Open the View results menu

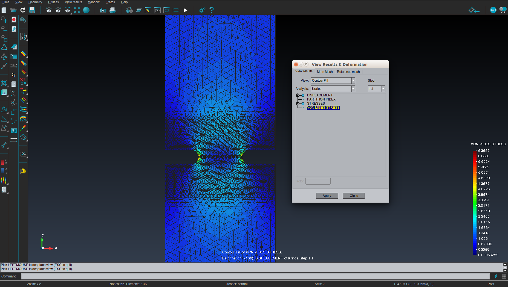click(x=73, y=2)
